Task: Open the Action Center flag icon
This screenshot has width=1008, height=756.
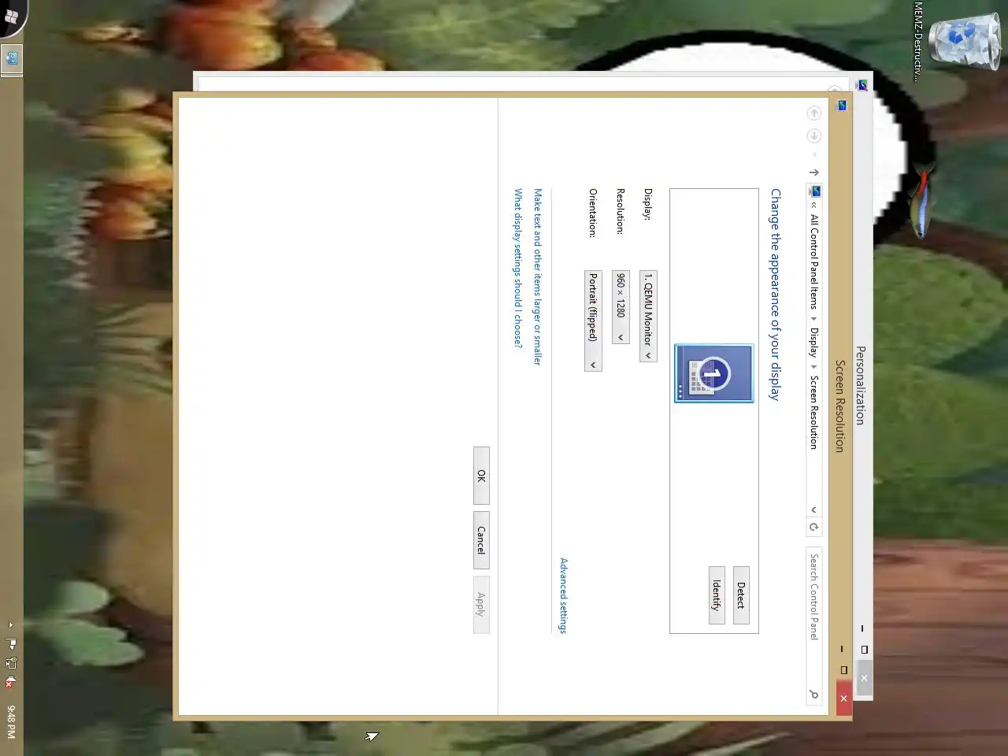Action: [11, 643]
